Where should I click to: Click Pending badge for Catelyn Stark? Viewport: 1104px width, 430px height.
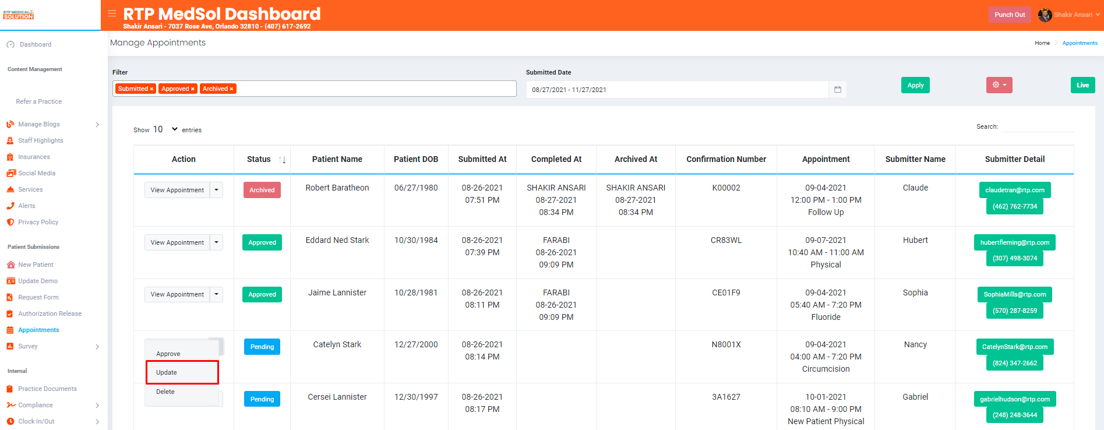point(262,347)
